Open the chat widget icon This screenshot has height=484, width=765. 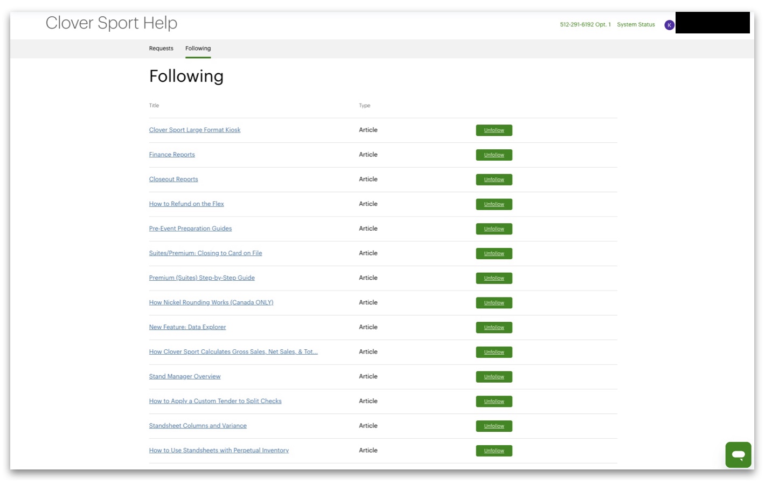coord(738,454)
